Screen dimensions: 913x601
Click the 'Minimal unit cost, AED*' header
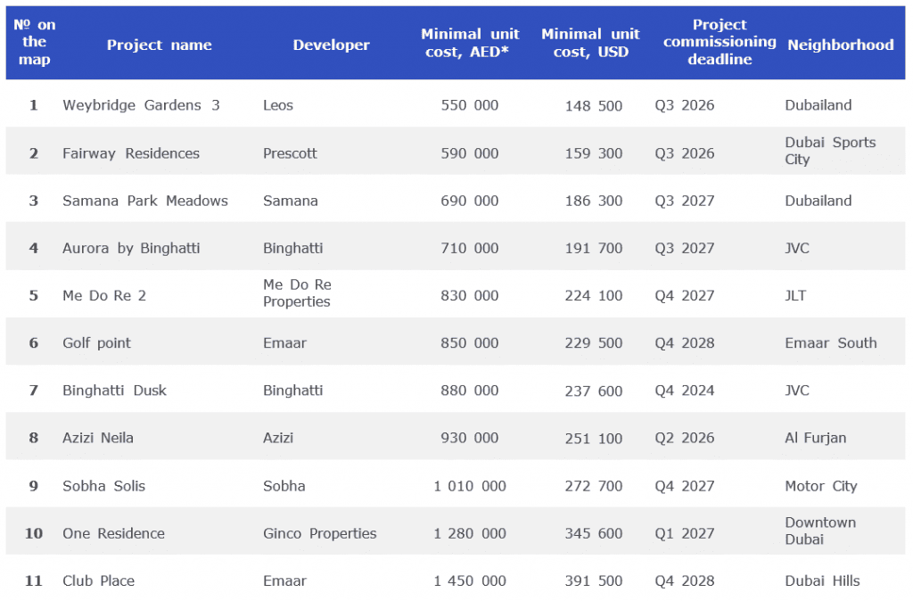point(470,43)
